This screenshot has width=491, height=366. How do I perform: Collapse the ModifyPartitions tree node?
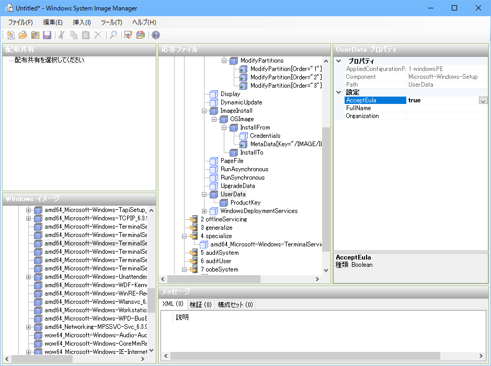pyautogui.click(x=224, y=61)
